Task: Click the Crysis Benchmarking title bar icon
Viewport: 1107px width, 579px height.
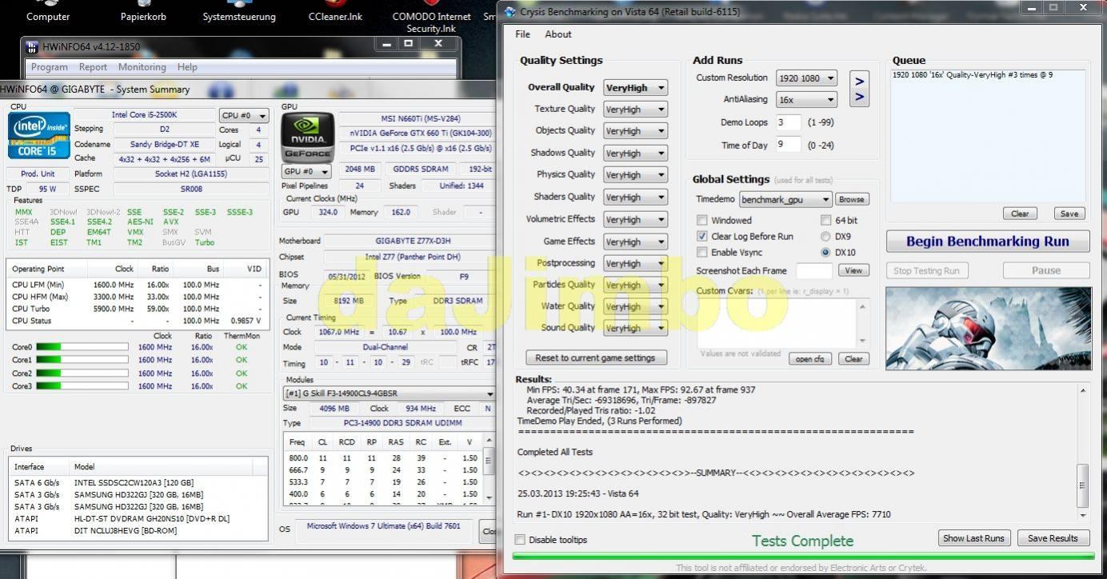Action: [x=510, y=11]
